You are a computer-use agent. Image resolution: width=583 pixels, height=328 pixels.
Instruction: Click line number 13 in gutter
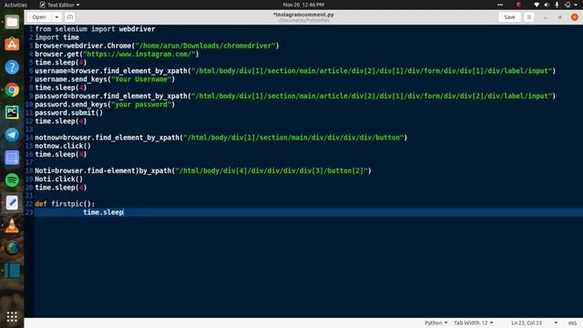[x=29, y=129]
